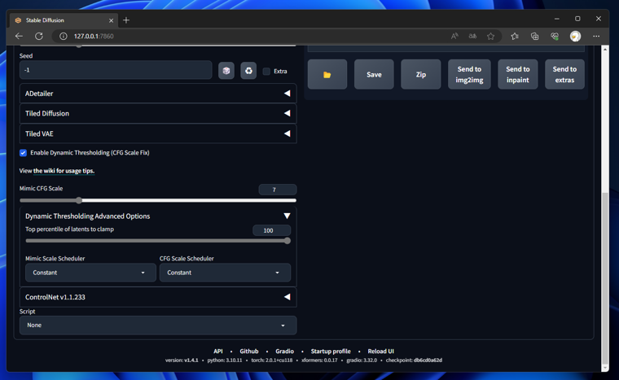Click the Save button
This screenshot has height=380, width=619.
pyautogui.click(x=374, y=74)
